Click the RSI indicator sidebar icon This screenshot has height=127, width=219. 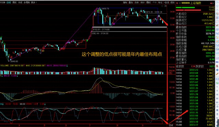(217, 62)
